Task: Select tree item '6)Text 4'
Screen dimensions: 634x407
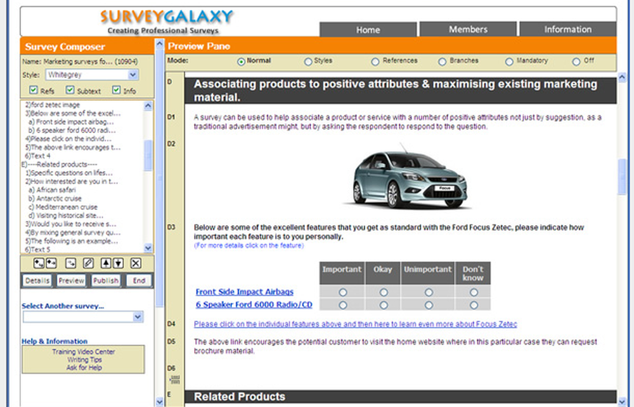Action: point(37,155)
